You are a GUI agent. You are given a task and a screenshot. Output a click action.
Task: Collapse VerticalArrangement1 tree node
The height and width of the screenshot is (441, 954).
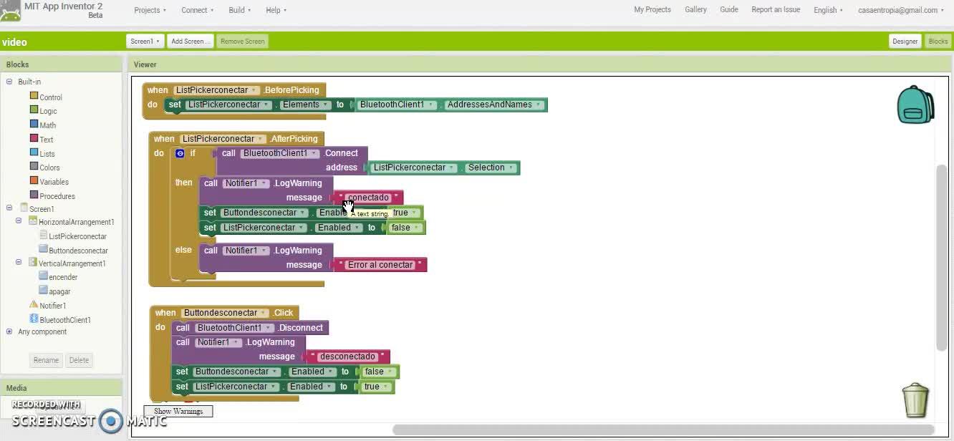[x=19, y=263]
